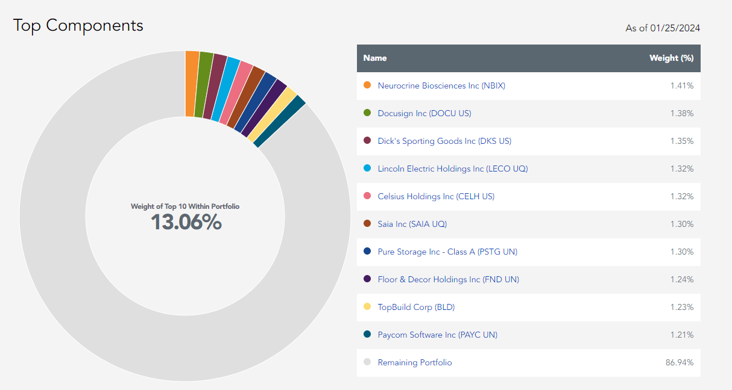Click the yellow swatch beside TopBuild Corp
The image size is (732, 390).
pyautogui.click(x=367, y=307)
